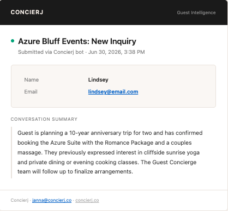
Task: Click the Conversation Summary section heading
Action: pos(44,119)
